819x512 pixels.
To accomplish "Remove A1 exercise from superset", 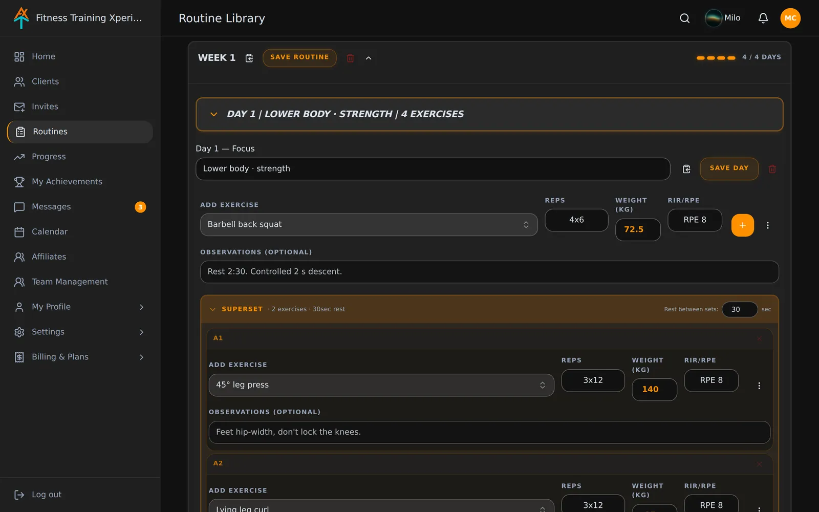I will pos(759,338).
